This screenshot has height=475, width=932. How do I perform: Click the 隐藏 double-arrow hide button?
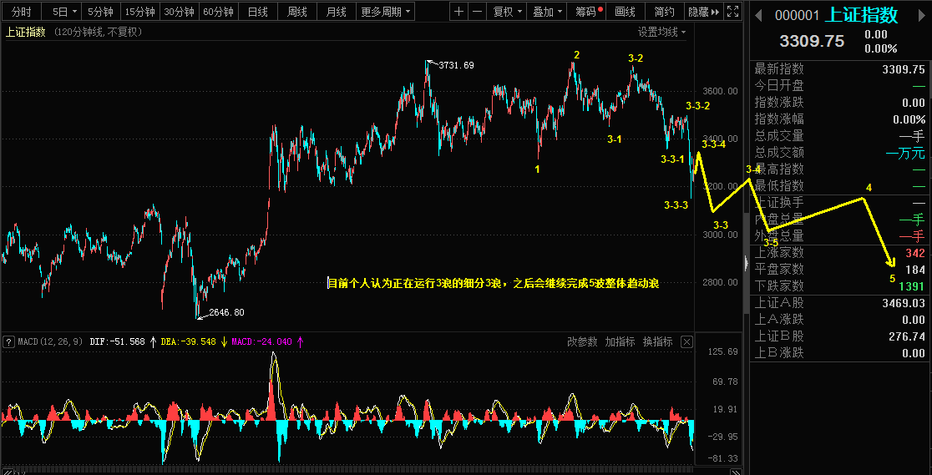tap(703, 12)
